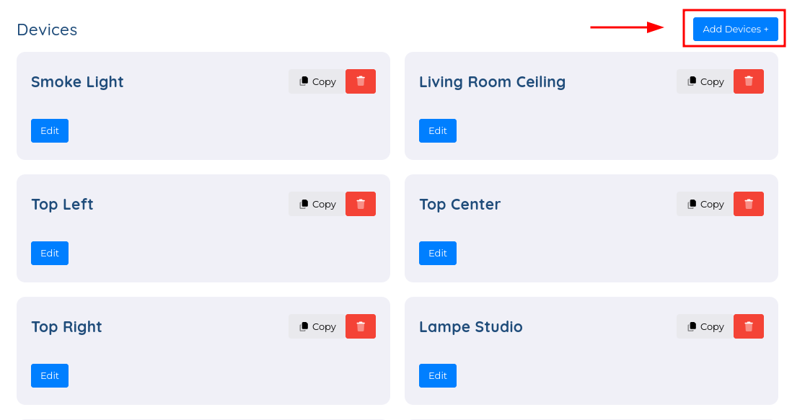
Task: Delete the Top Right device
Action: [360, 326]
